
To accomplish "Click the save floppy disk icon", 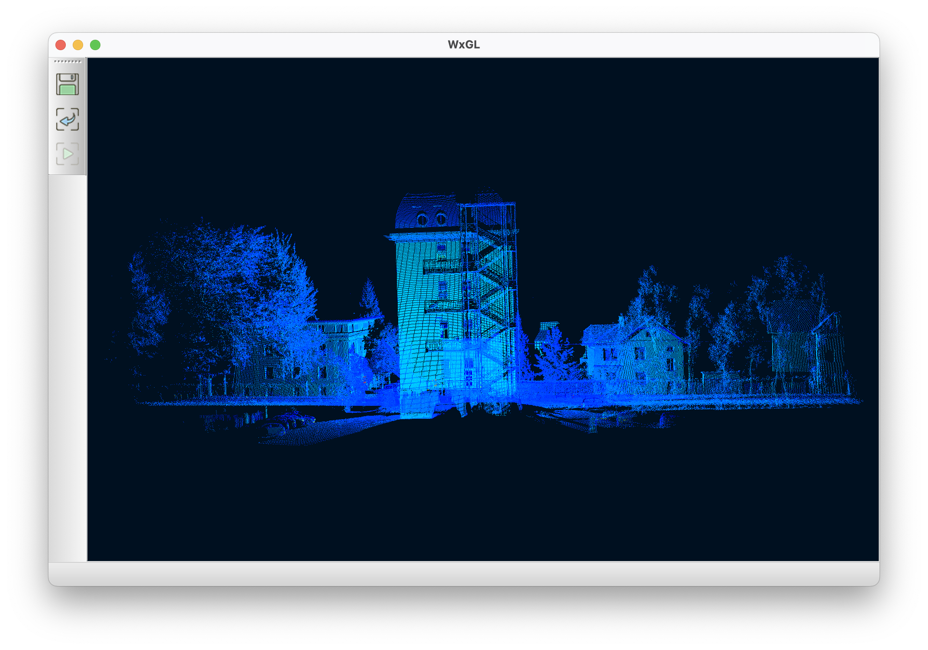I will 68,84.
